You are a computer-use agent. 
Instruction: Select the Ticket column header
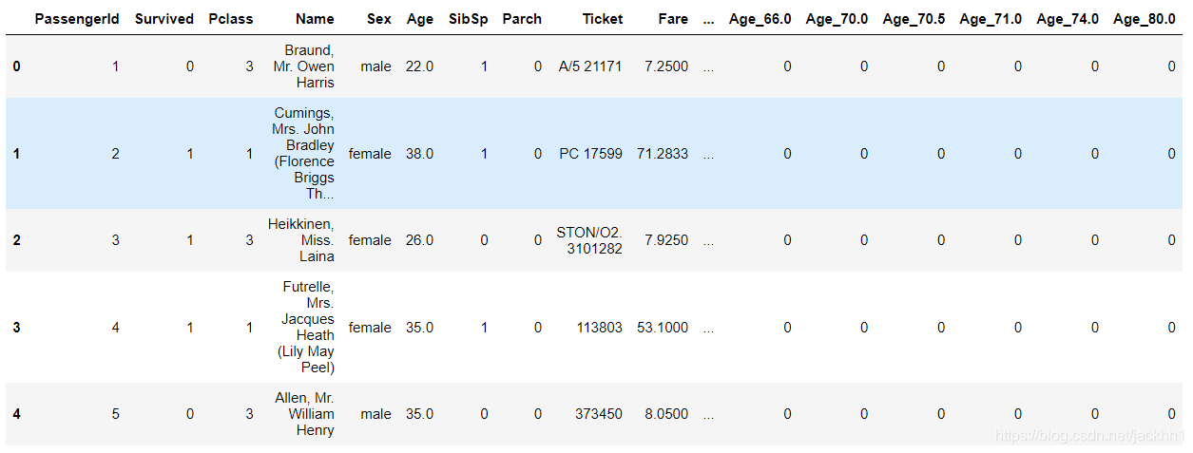(x=603, y=19)
